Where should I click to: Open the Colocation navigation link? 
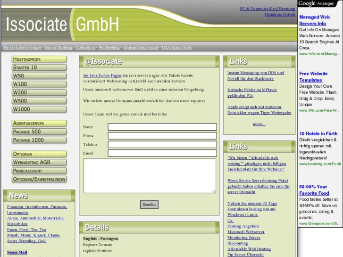(x=85, y=47)
